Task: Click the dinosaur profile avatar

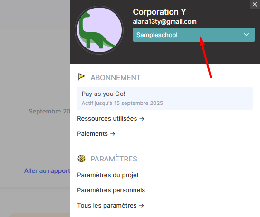Action: tap(99, 30)
